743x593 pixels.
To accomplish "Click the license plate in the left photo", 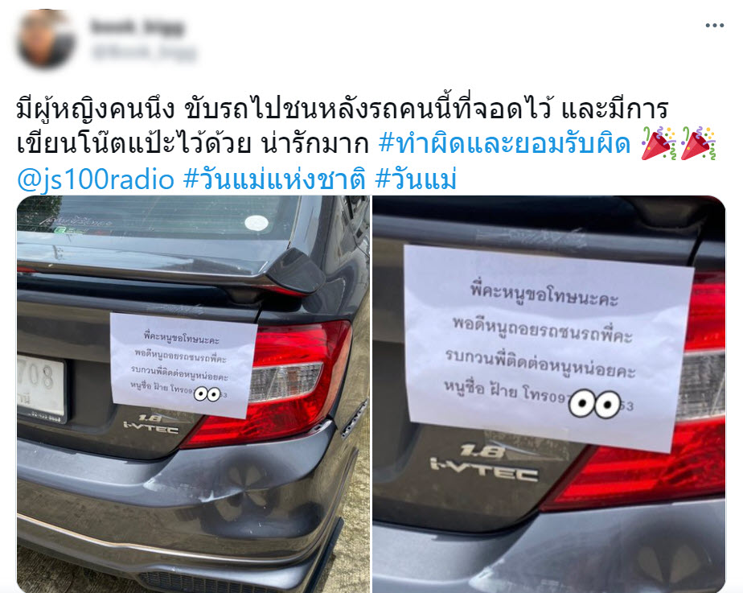I will click(x=41, y=387).
